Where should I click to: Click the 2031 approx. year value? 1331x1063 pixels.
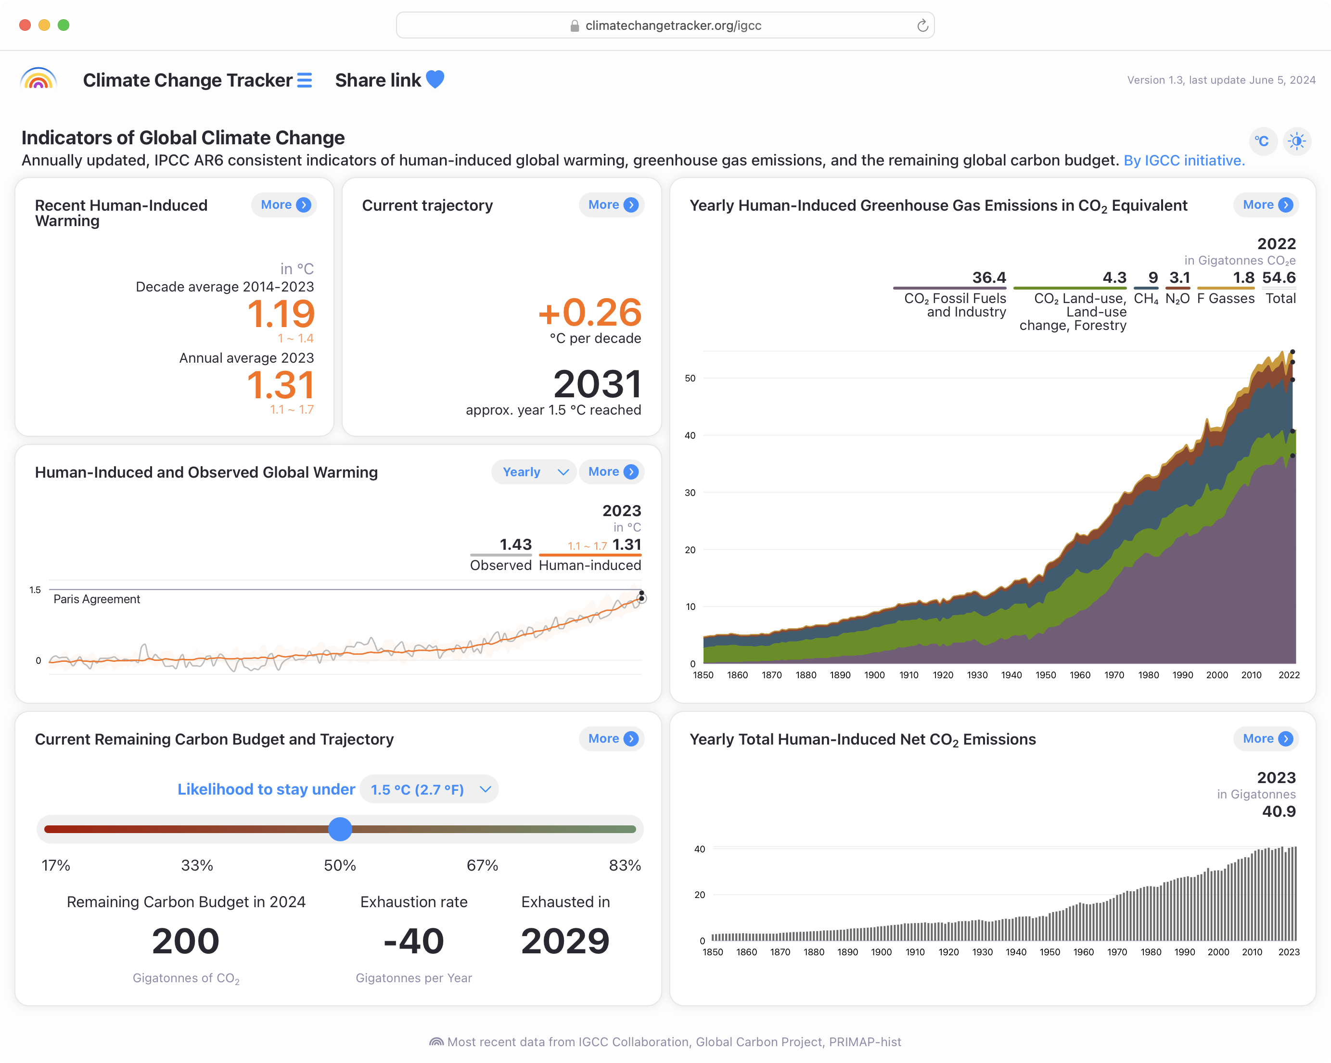tap(598, 384)
